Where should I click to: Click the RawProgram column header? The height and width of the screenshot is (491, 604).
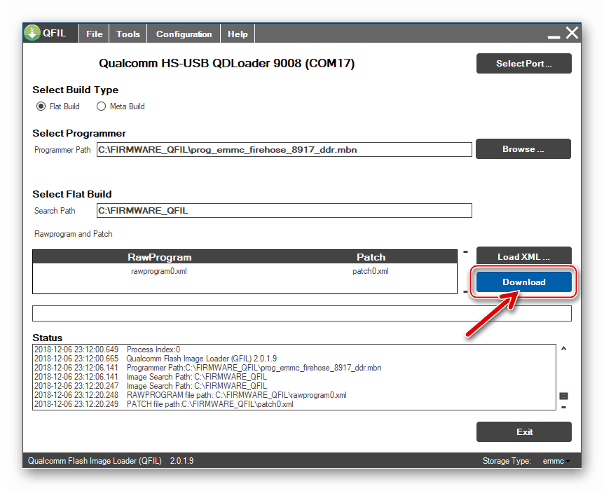click(x=160, y=257)
